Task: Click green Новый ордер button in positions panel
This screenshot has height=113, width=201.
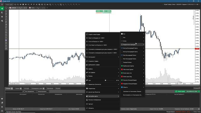Action: pyautogui.click(x=180, y=91)
